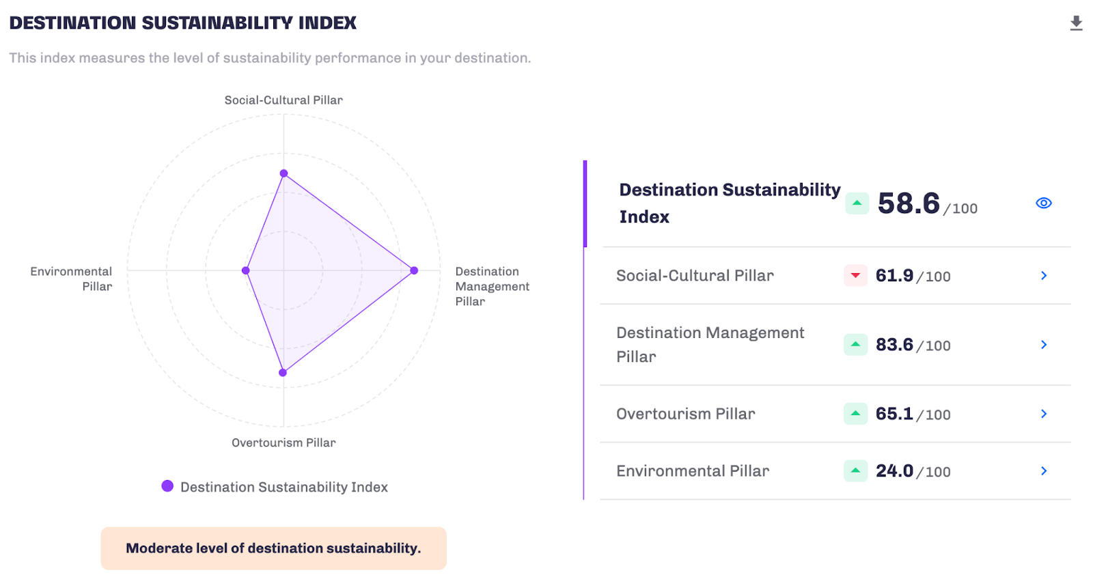Toggle the purple Destination Sustainability Index legend dot

[167, 486]
